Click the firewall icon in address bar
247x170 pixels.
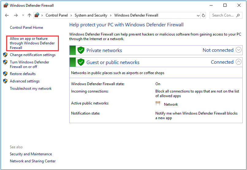37,15
